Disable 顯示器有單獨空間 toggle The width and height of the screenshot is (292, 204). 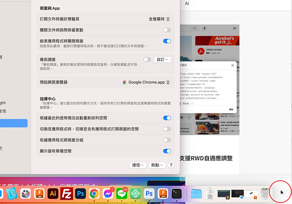[x=167, y=151]
